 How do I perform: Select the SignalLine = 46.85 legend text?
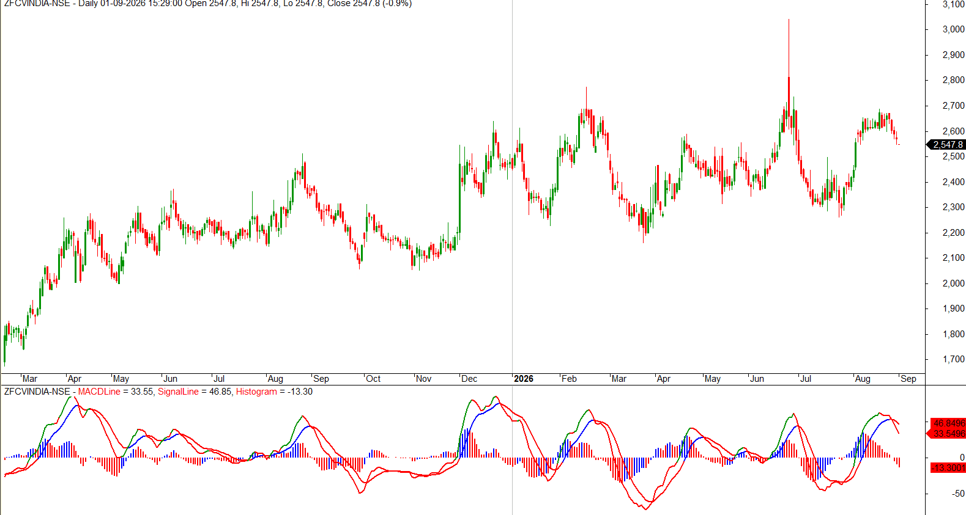pos(195,392)
